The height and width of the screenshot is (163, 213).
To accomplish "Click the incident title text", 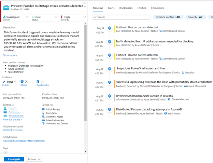I will pyautogui.click(x=48, y=6).
